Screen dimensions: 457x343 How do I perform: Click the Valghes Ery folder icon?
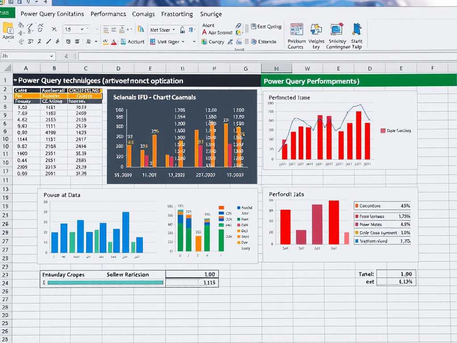click(x=316, y=29)
